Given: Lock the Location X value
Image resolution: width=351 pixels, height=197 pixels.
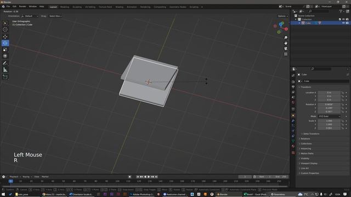Looking at the screenshot, I should pos(343,92).
